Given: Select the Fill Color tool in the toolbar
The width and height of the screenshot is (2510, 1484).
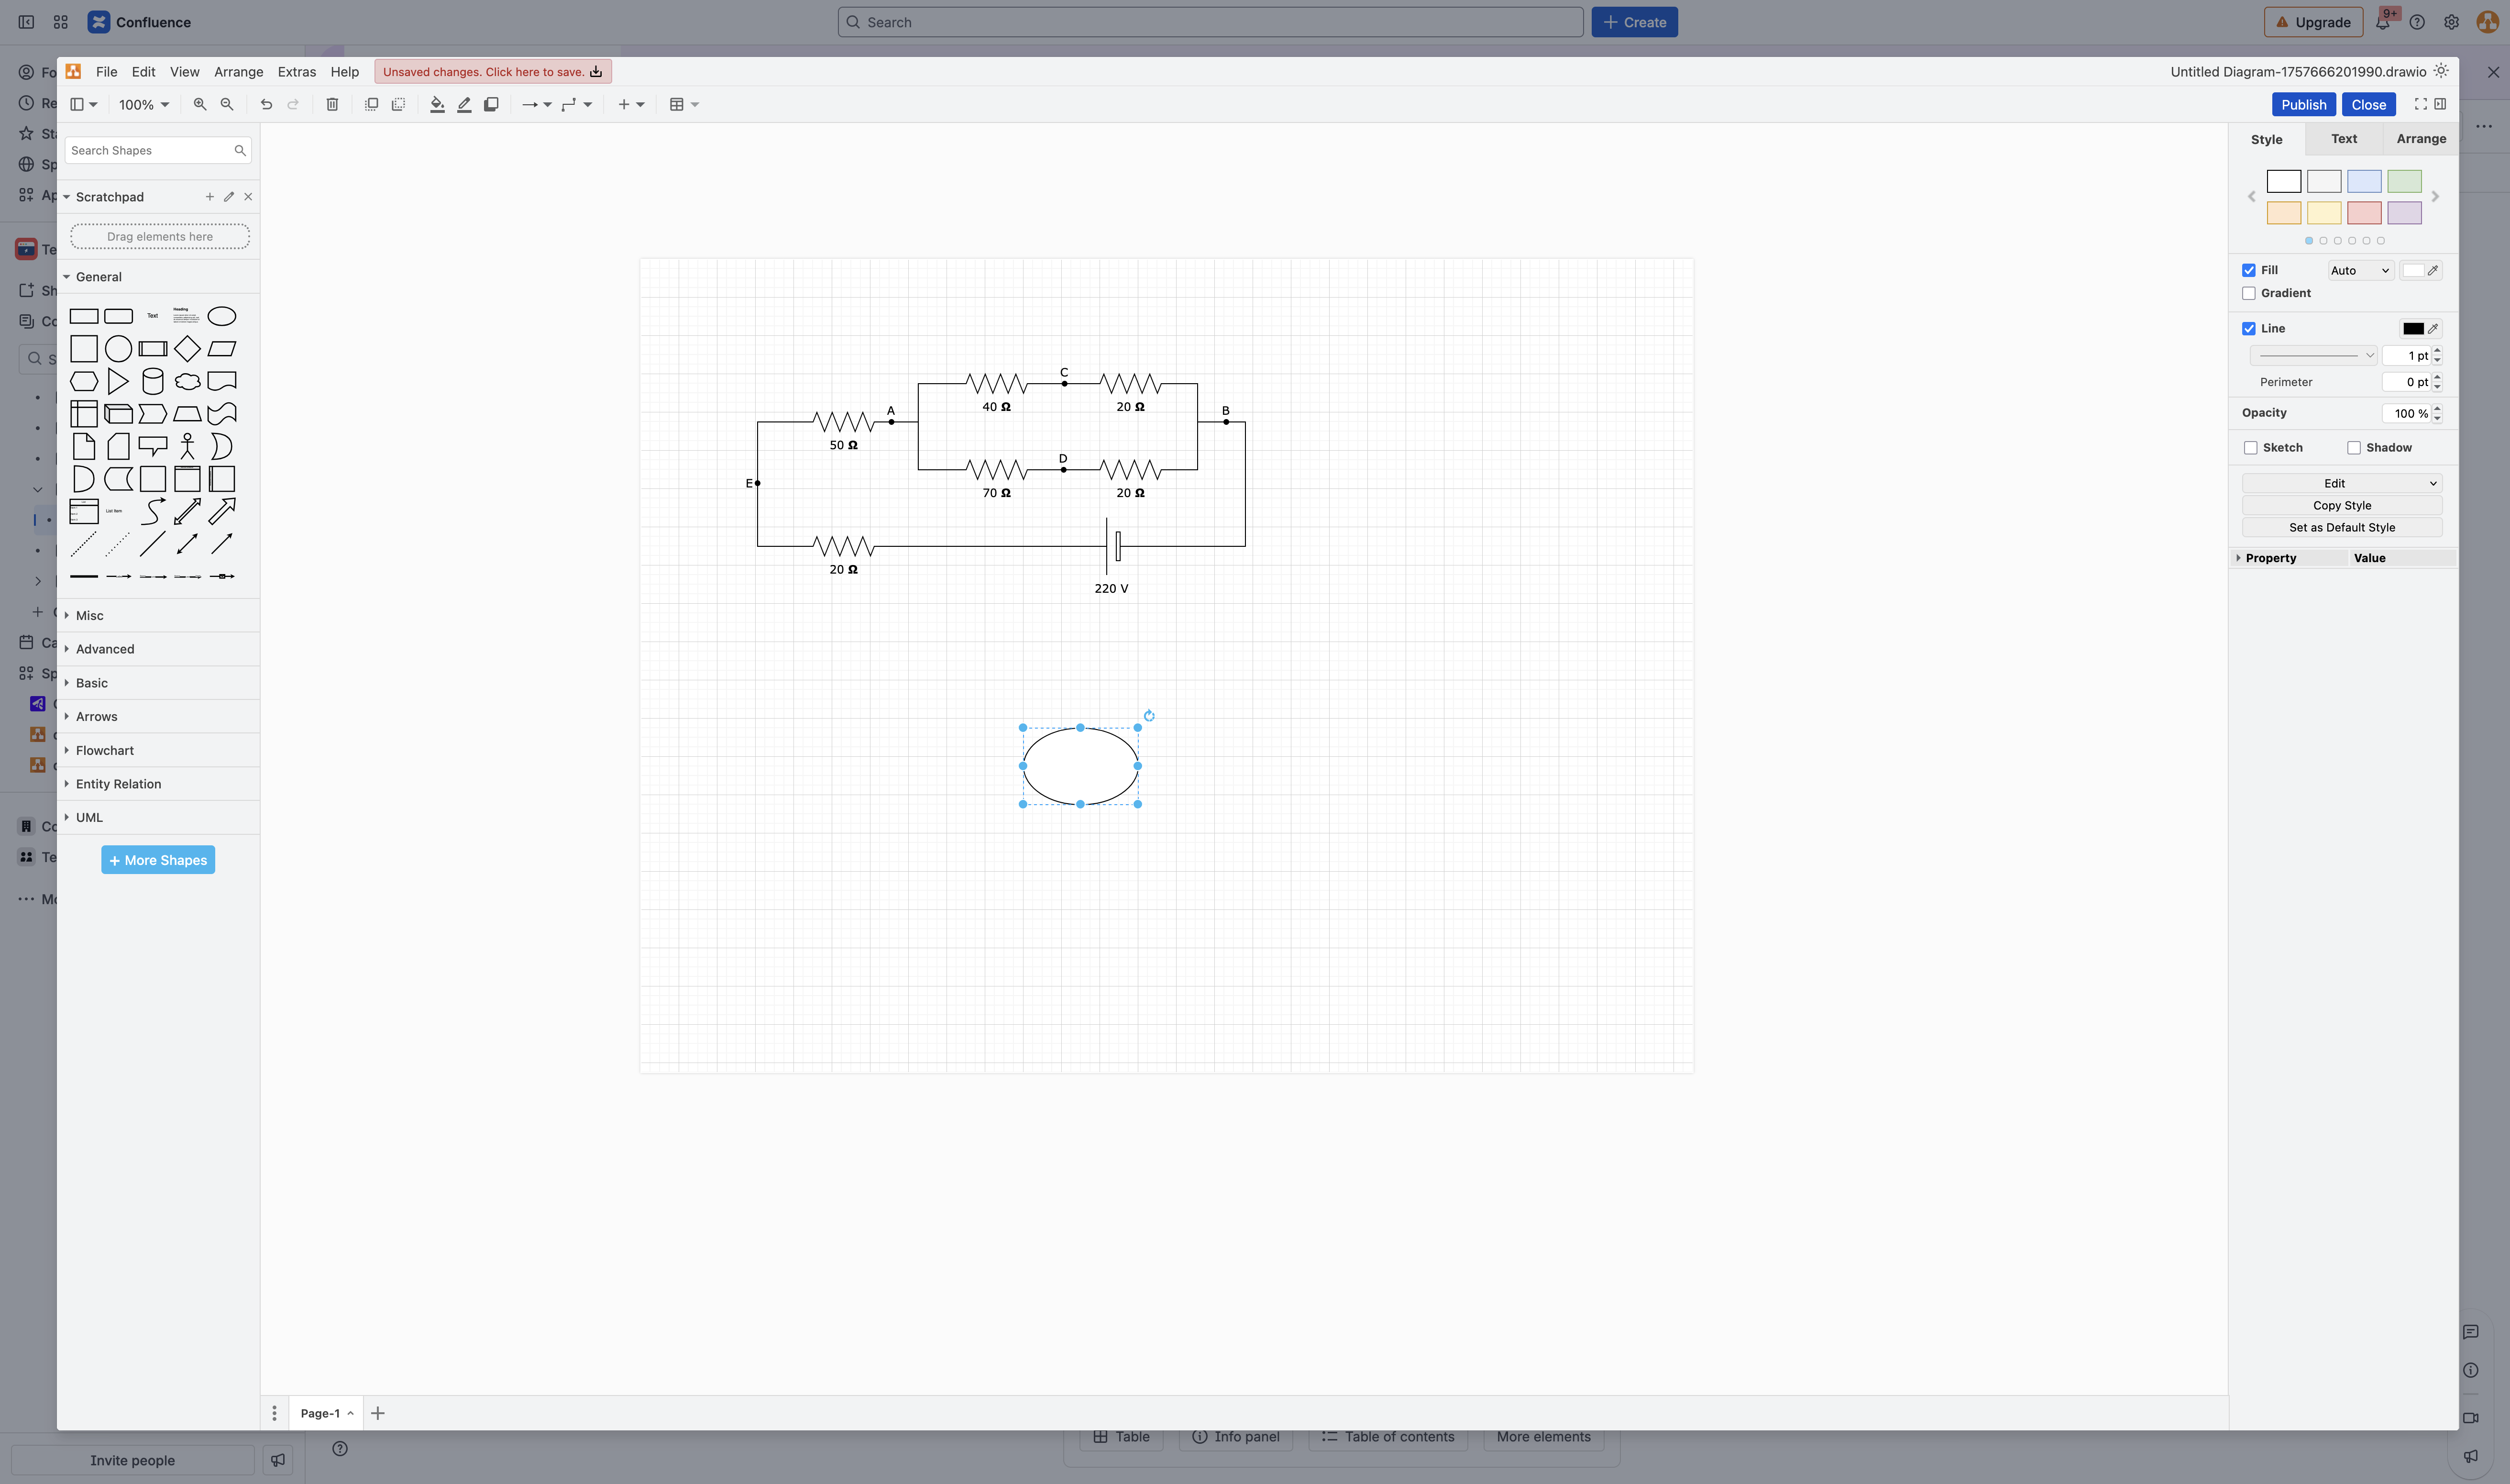Looking at the screenshot, I should 437,104.
